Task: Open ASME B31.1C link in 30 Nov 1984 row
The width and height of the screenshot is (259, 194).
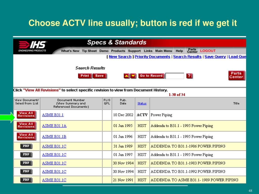Action: coord(54,163)
